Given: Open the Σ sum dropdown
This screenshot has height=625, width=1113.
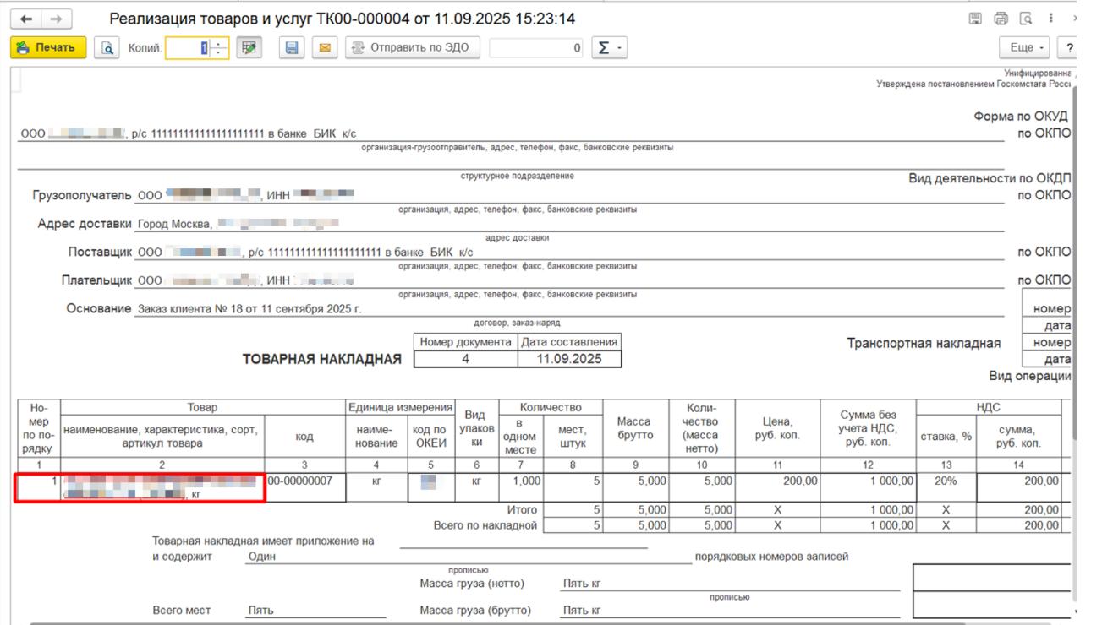Looking at the screenshot, I should [609, 48].
